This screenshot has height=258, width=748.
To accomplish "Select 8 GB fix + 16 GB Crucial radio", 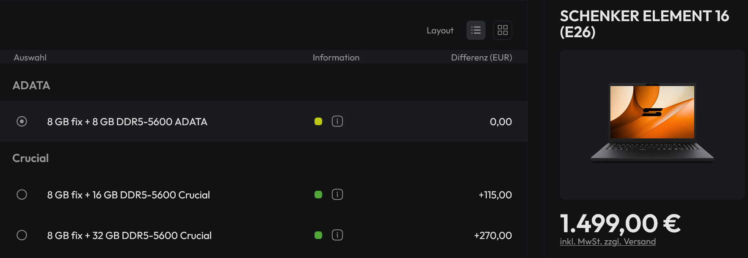I will (22, 195).
